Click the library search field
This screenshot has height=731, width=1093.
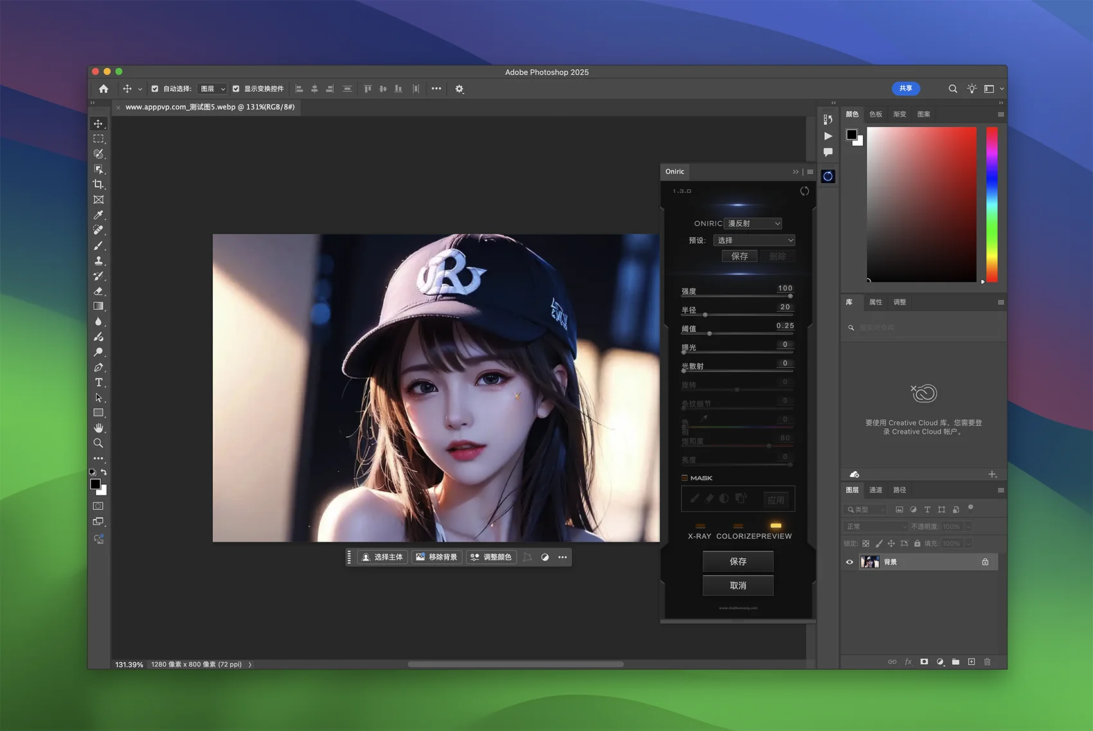coord(923,328)
